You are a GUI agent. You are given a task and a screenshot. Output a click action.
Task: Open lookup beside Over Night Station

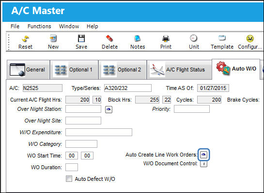pyautogui.click(x=109, y=109)
